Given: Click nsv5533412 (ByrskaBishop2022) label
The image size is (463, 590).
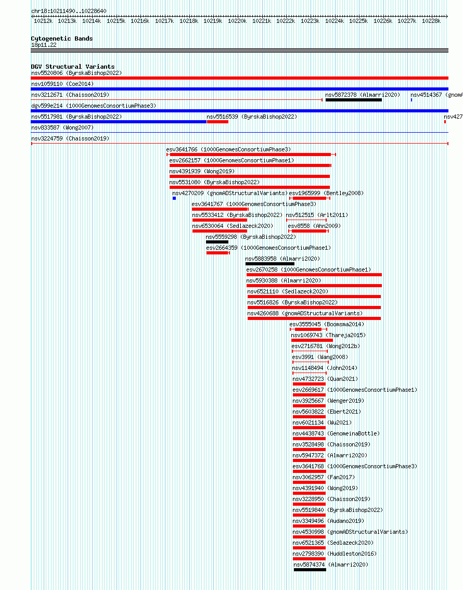Looking at the screenshot, I should click(x=237, y=215).
